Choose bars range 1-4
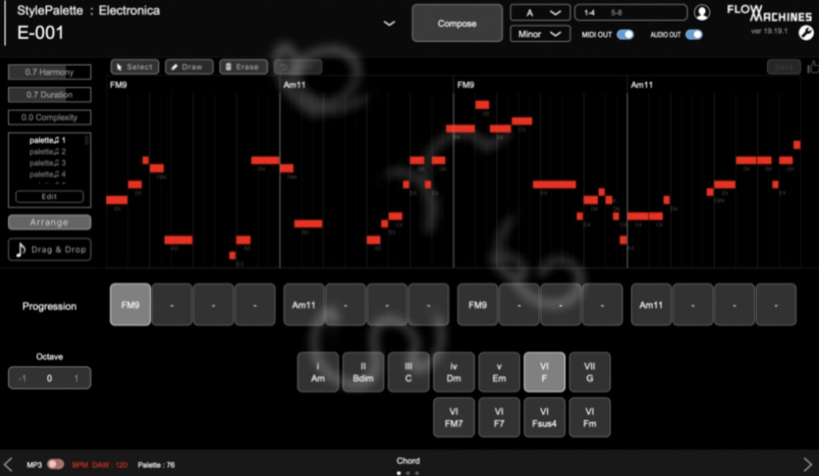819x476 pixels. (589, 13)
